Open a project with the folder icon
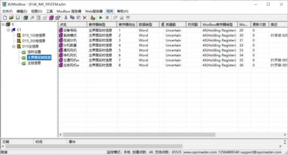Screen dimensions: 288x155 [11, 18]
